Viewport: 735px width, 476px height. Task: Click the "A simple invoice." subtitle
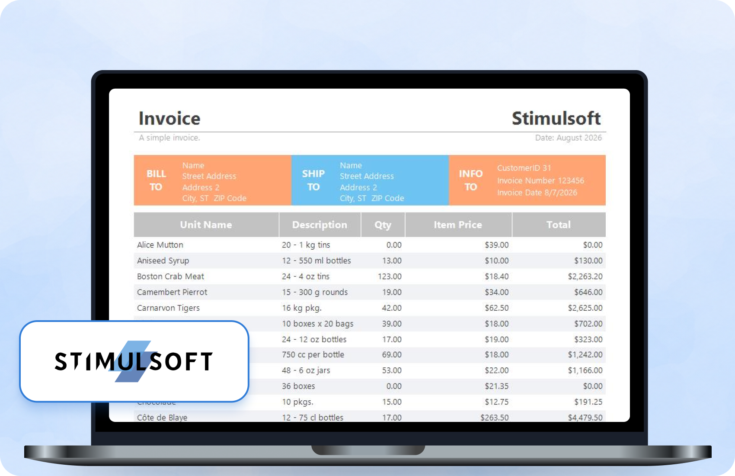(169, 138)
